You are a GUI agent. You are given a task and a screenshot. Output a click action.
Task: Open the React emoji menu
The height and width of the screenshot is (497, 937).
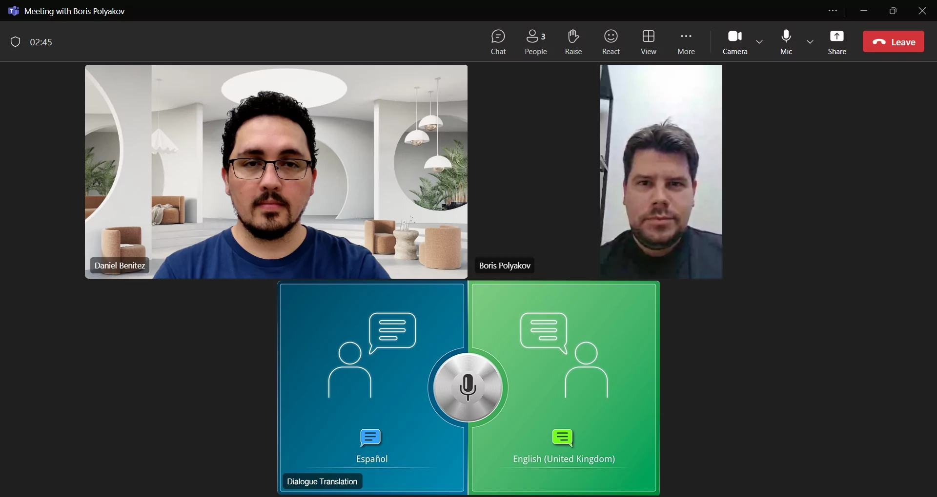point(611,42)
